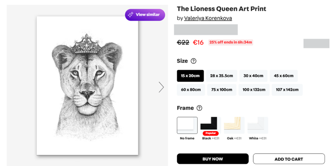Pick the 100 x 132cm size
Image resolution: width=334 pixels, height=166 pixels.
click(254, 90)
